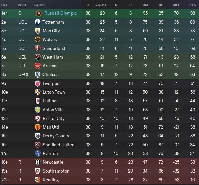Select the Man City badge
Image resolution: width=199 pixels, height=185 pixels.
coord(38,31)
